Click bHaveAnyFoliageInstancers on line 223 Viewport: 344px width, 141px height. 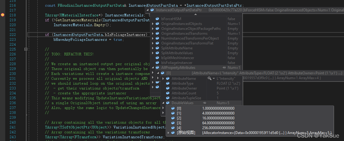coord(80,40)
